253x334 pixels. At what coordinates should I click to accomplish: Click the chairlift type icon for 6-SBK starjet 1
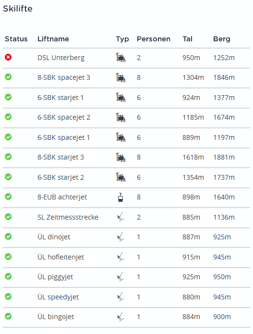[120, 98]
